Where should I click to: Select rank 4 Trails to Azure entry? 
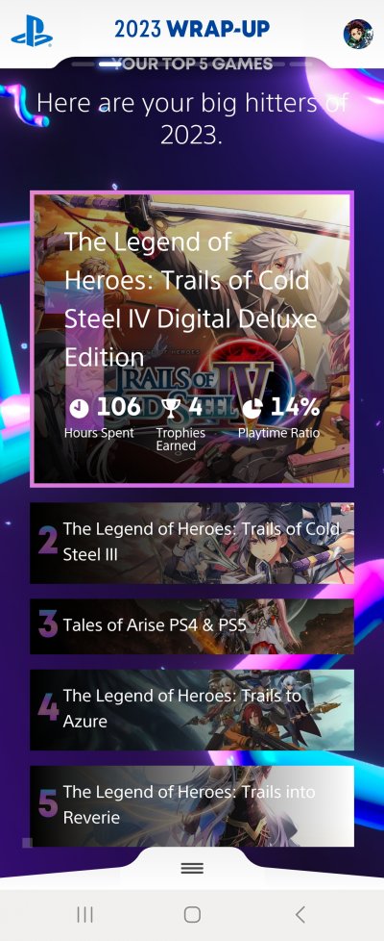click(x=192, y=710)
